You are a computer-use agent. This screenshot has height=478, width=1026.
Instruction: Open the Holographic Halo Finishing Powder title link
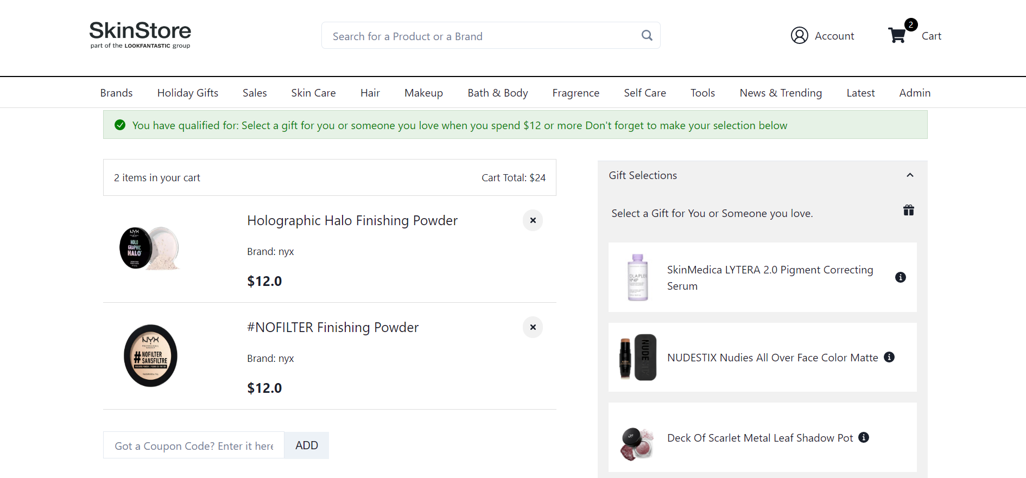[x=352, y=220]
